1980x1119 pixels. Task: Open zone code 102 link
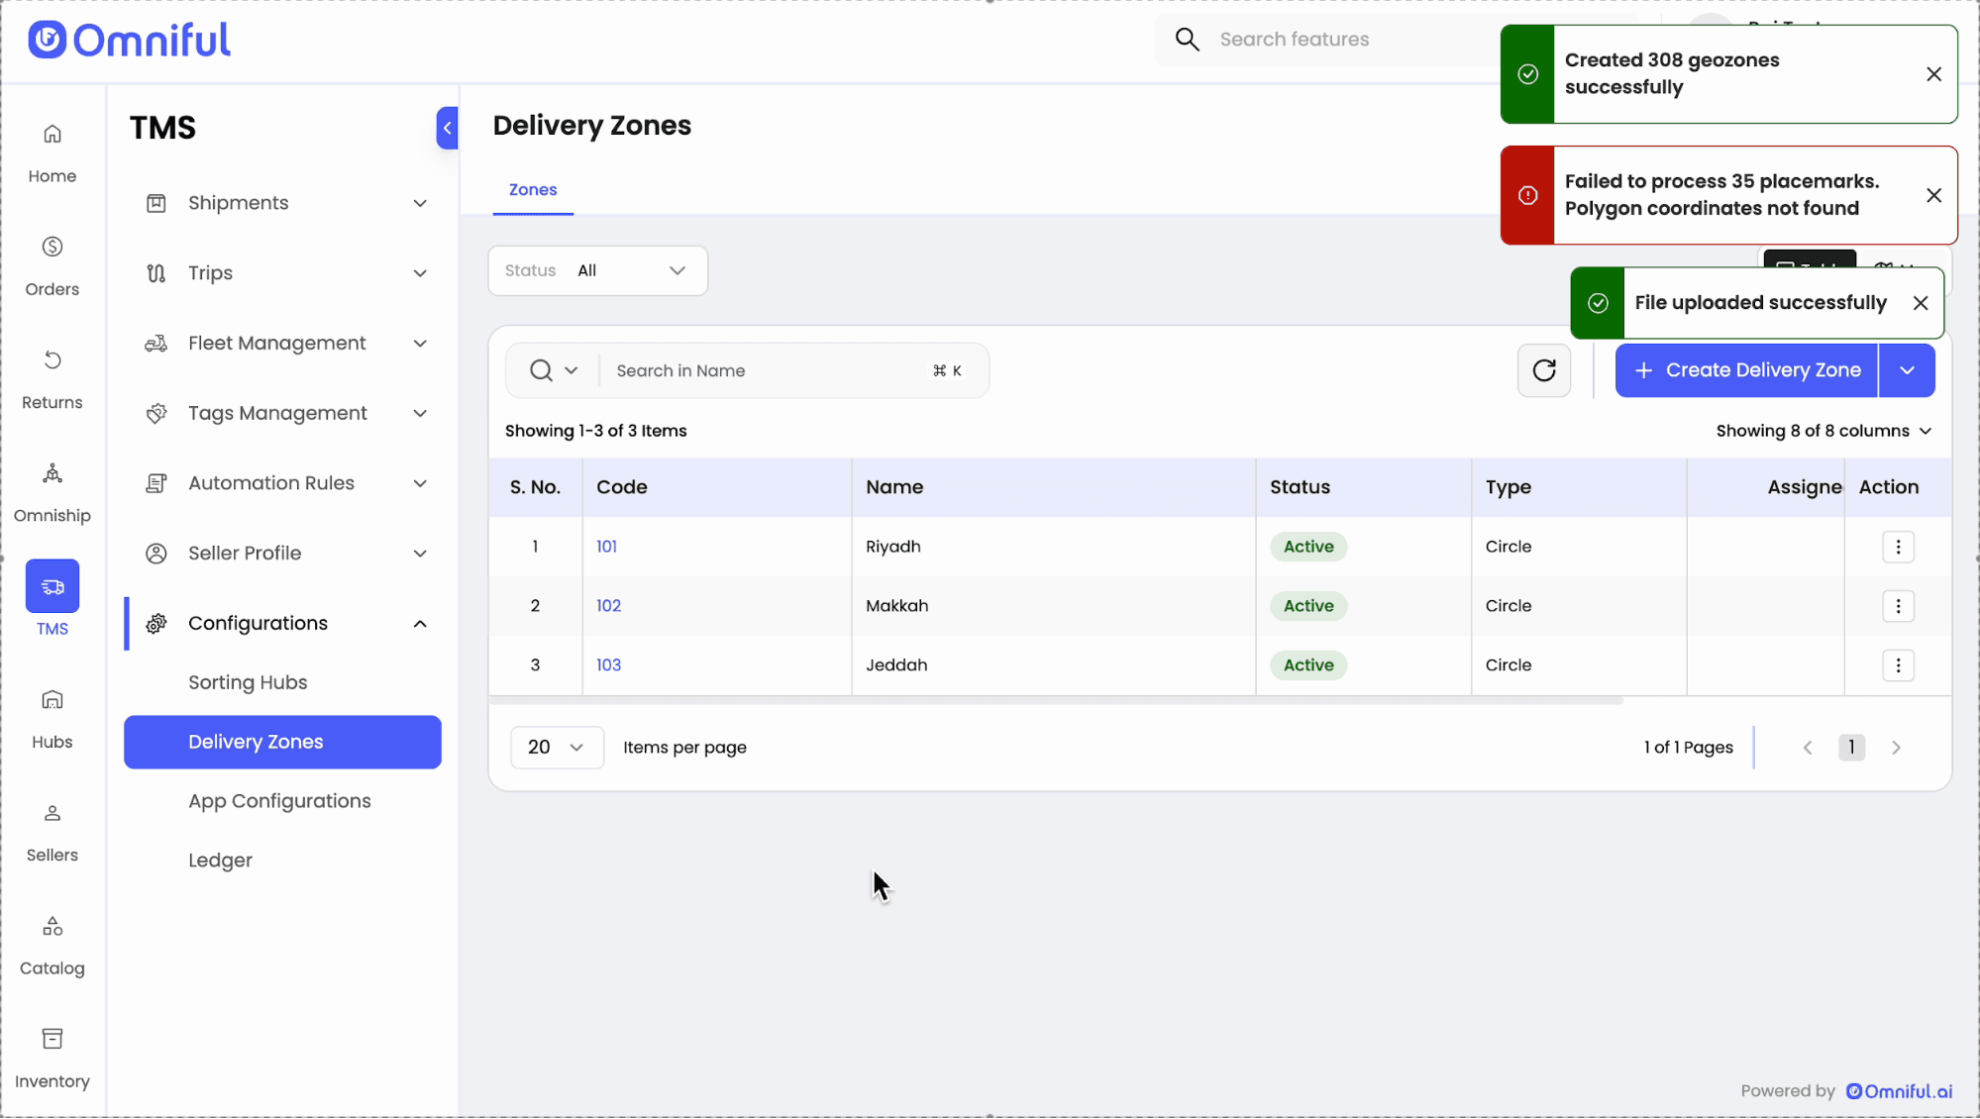(608, 606)
